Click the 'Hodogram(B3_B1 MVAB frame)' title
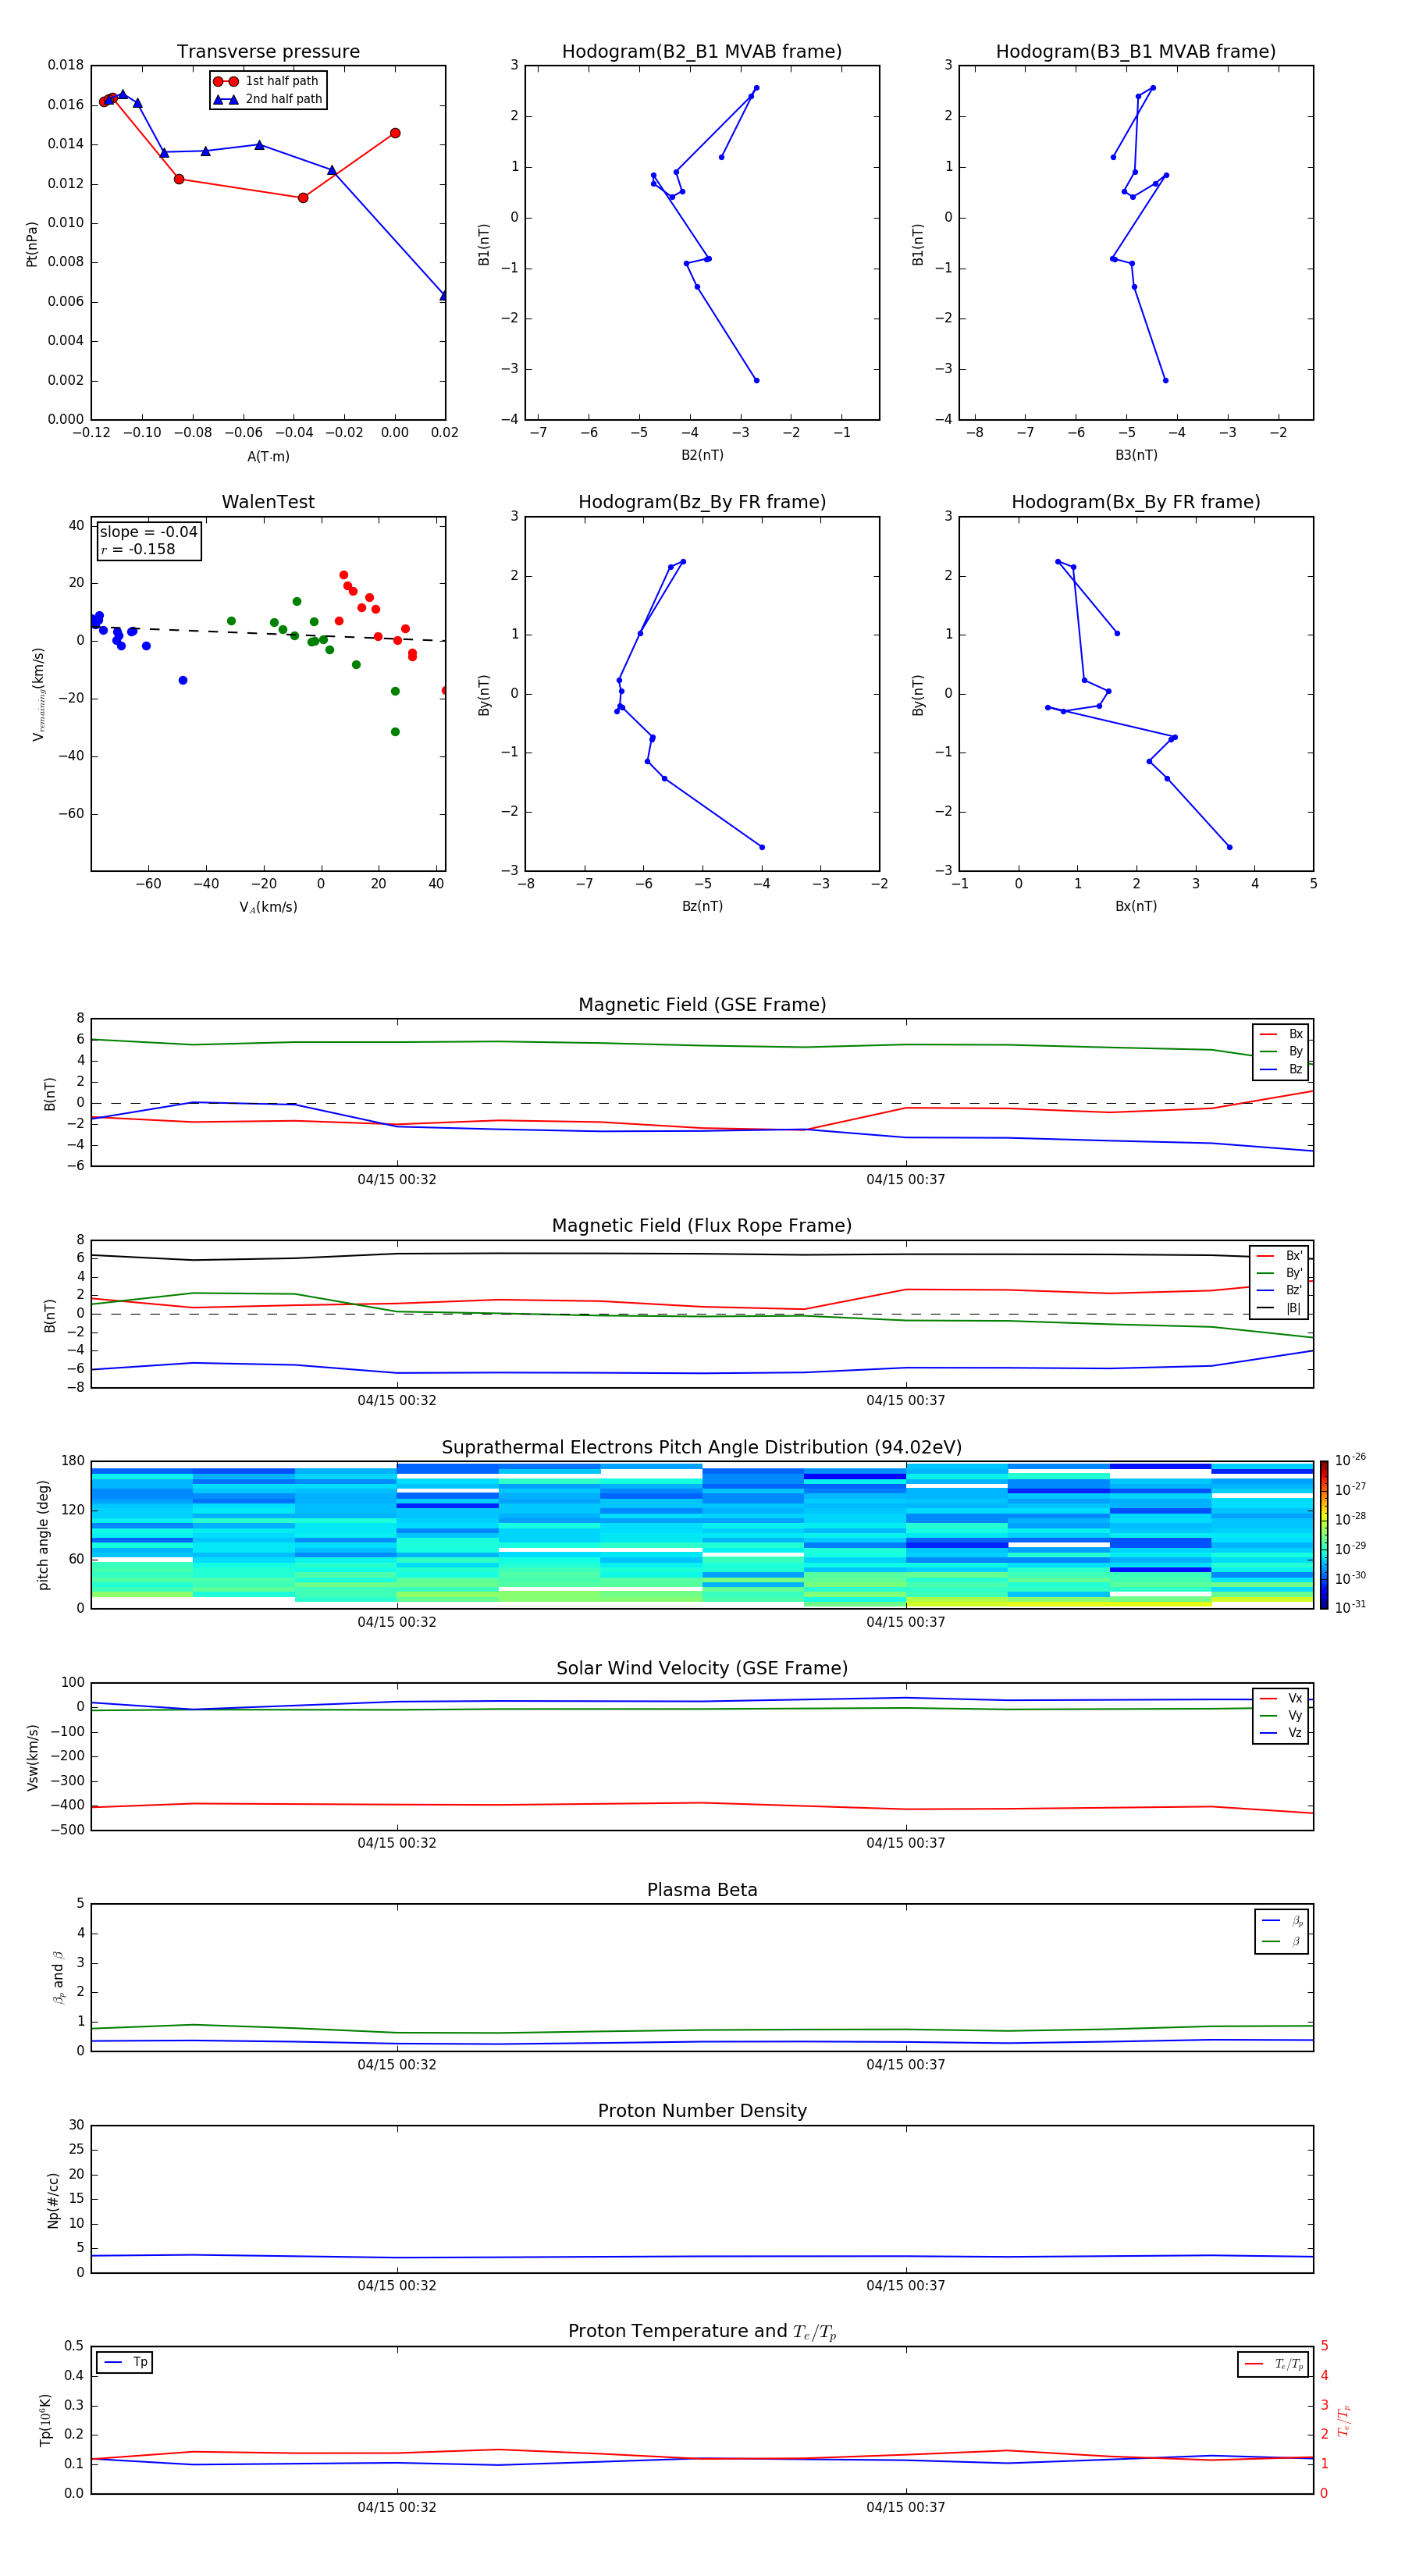1405x2576 pixels. point(1136,52)
